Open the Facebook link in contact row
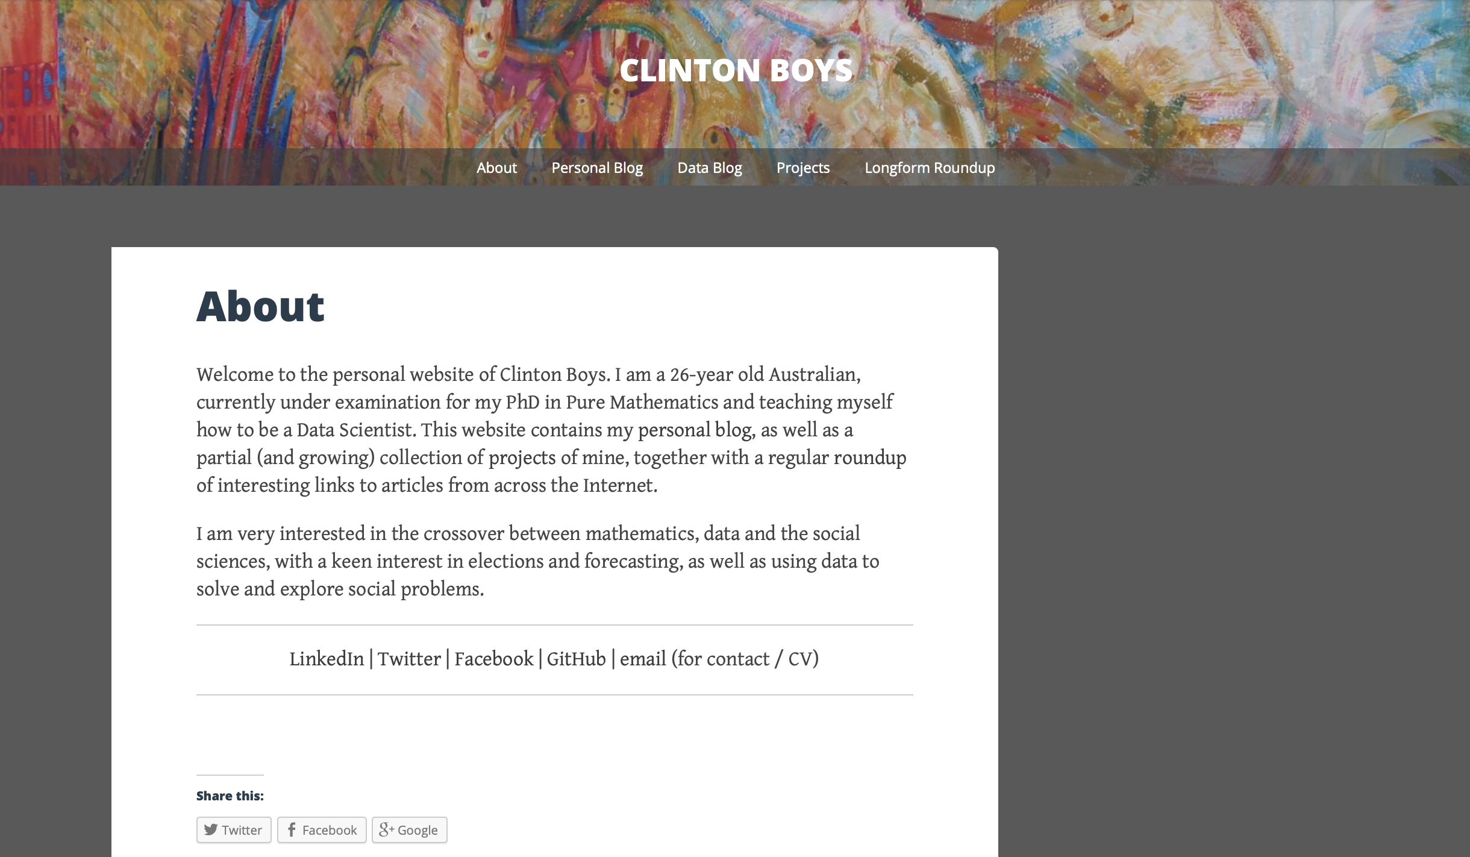Viewport: 1470px width, 857px height. [x=493, y=659]
